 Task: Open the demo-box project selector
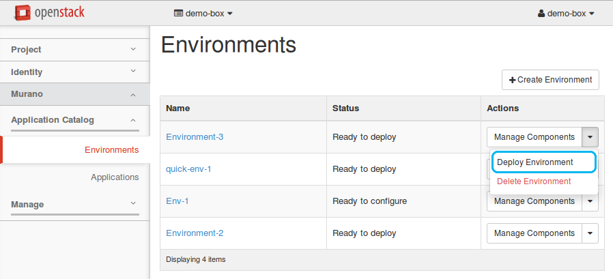[x=203, y=13]
